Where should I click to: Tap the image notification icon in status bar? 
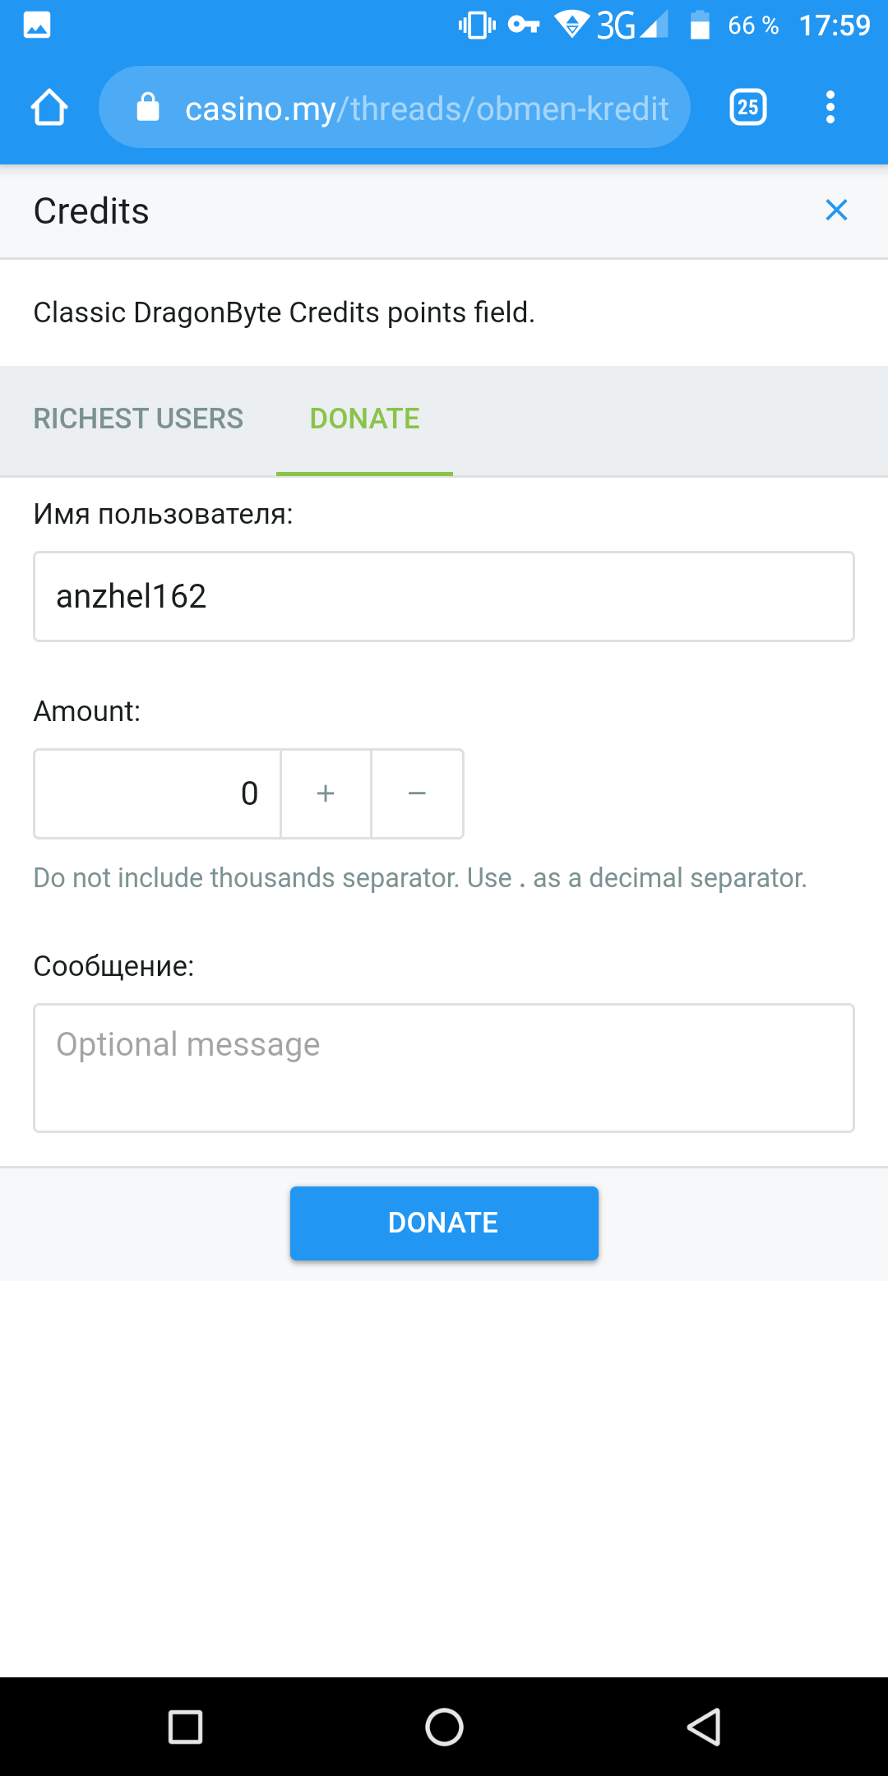(x=37, y=25)
